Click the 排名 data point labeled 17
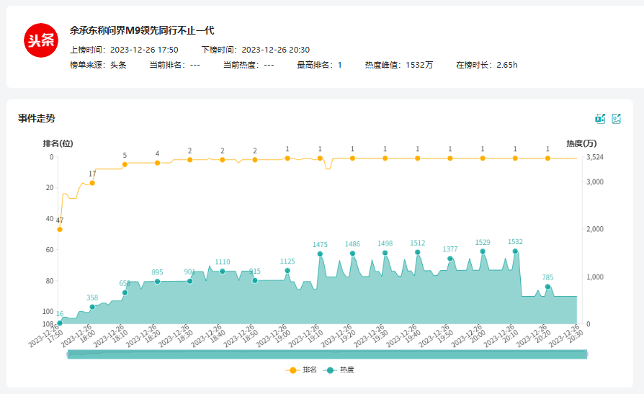 click(92, 183)
